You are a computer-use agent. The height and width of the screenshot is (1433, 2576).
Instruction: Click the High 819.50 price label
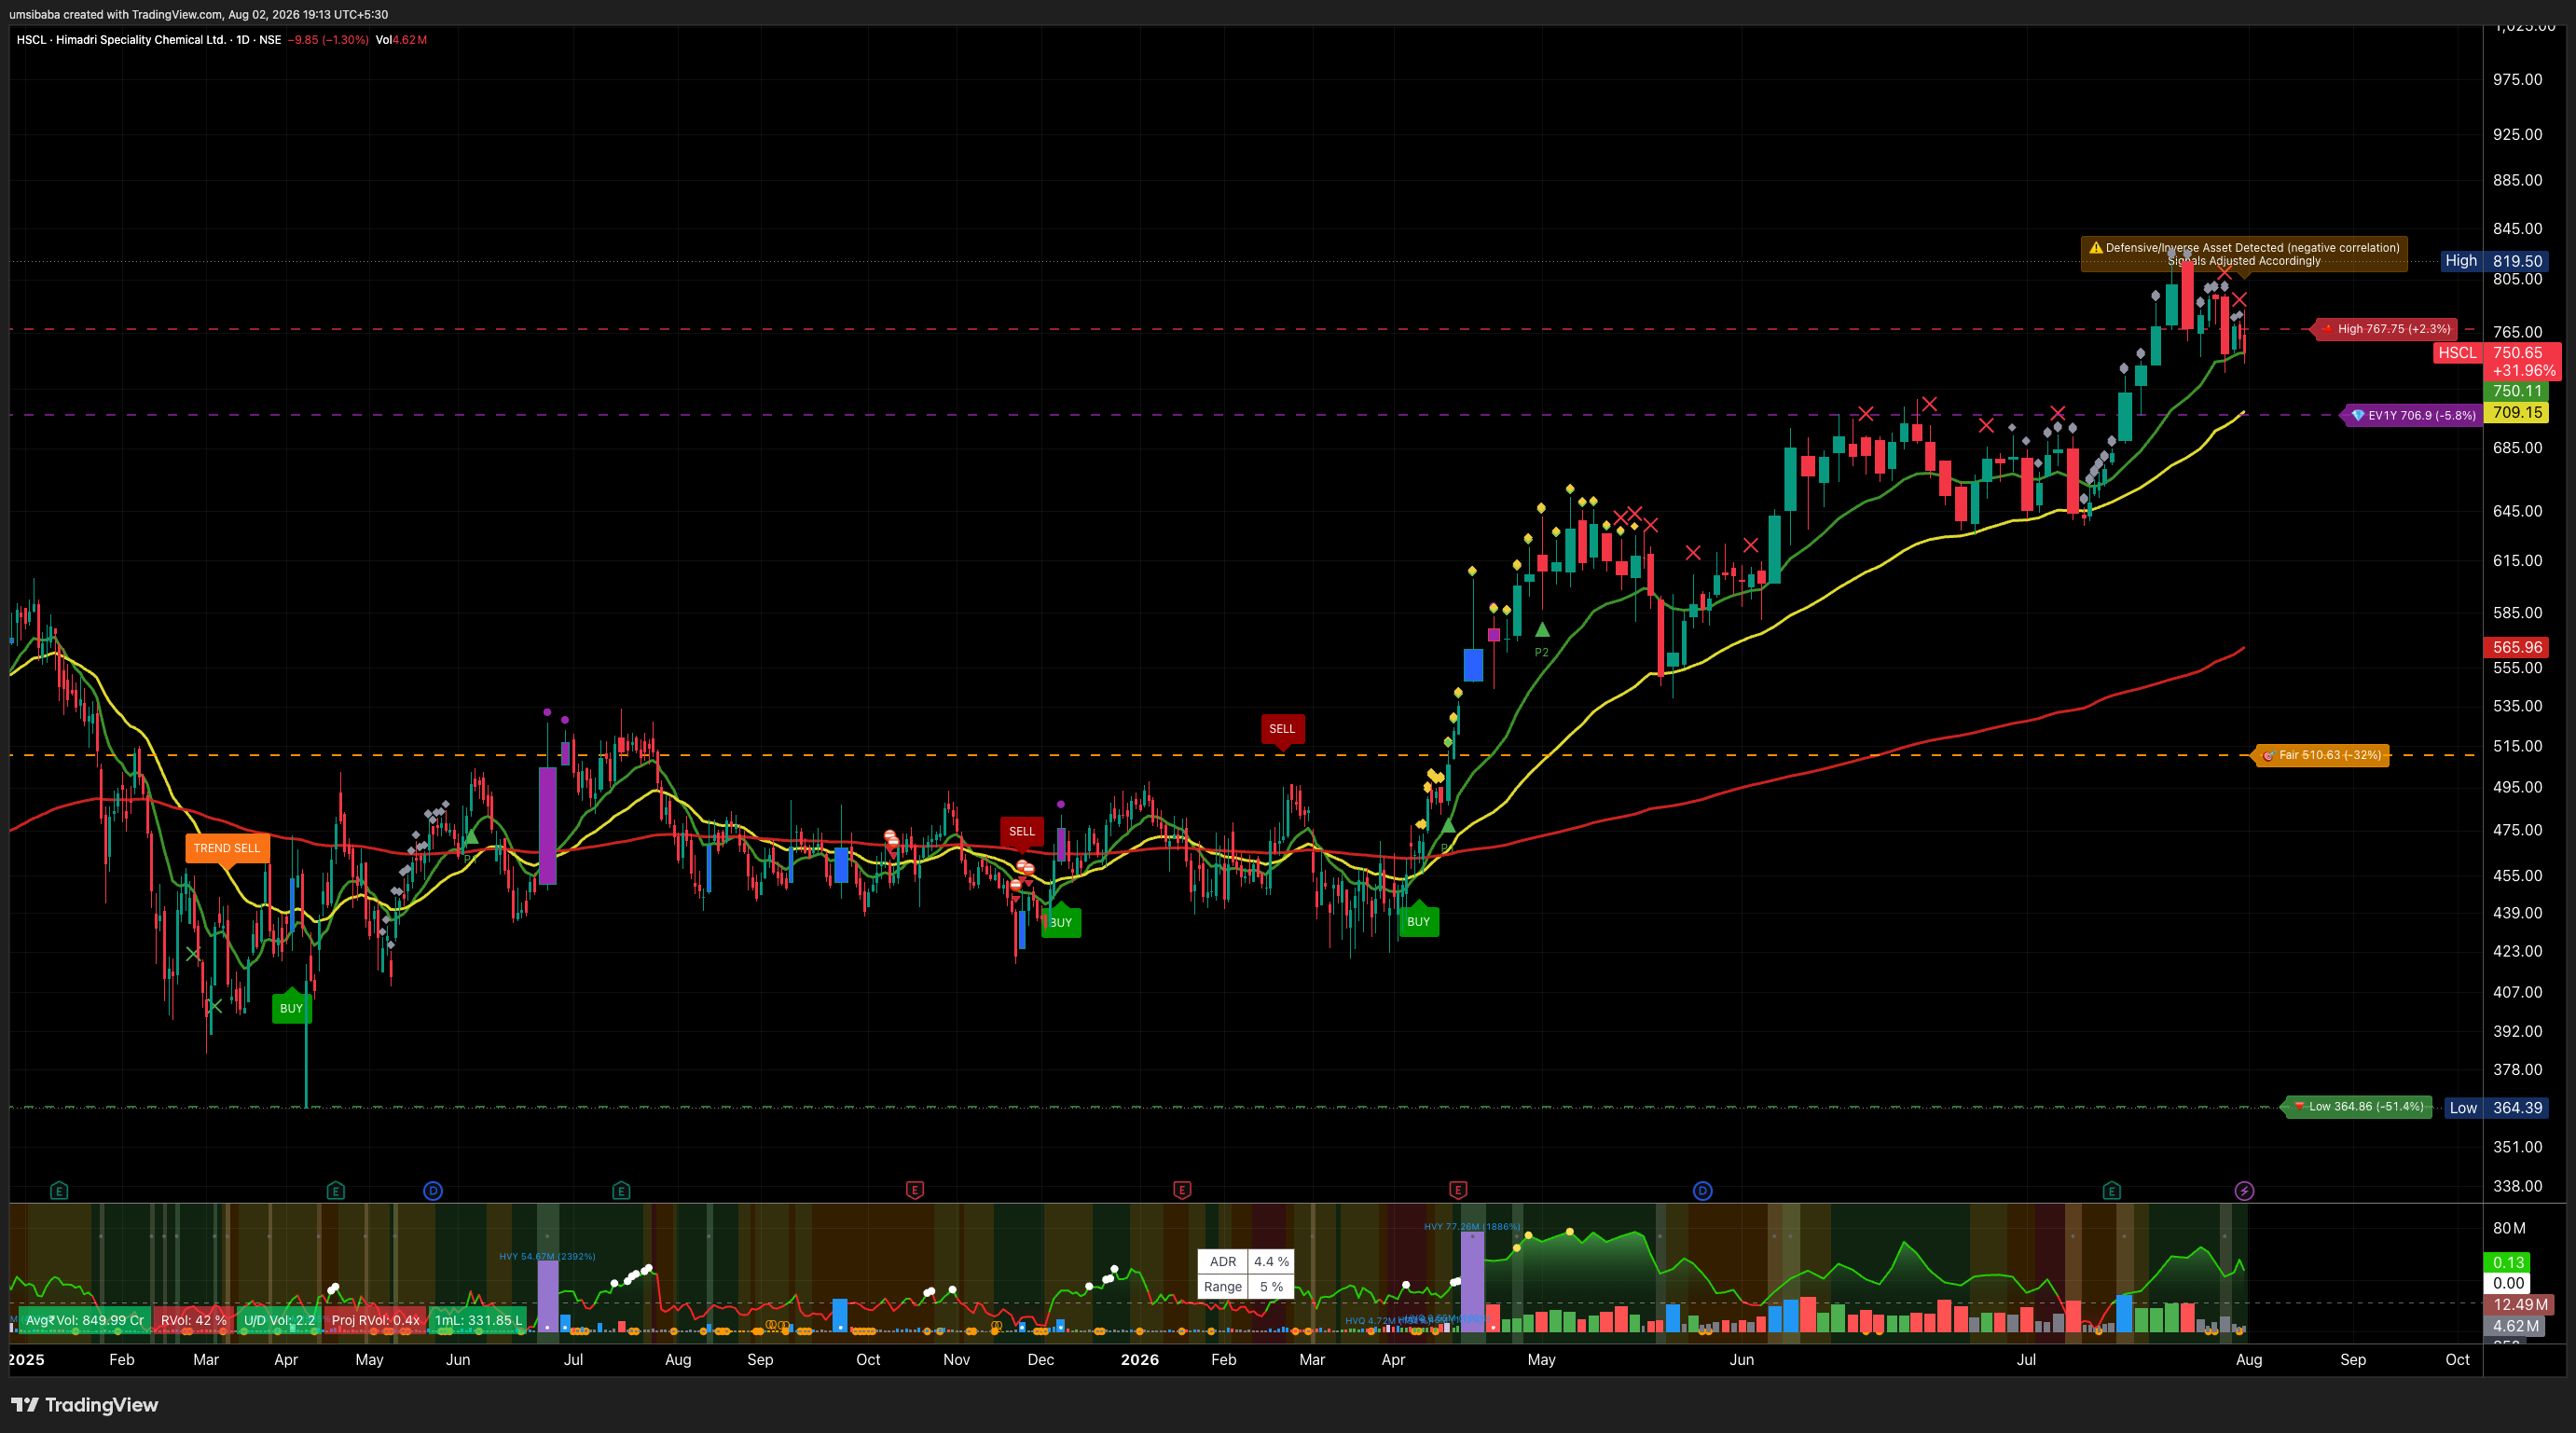(x=2494, y=261)
